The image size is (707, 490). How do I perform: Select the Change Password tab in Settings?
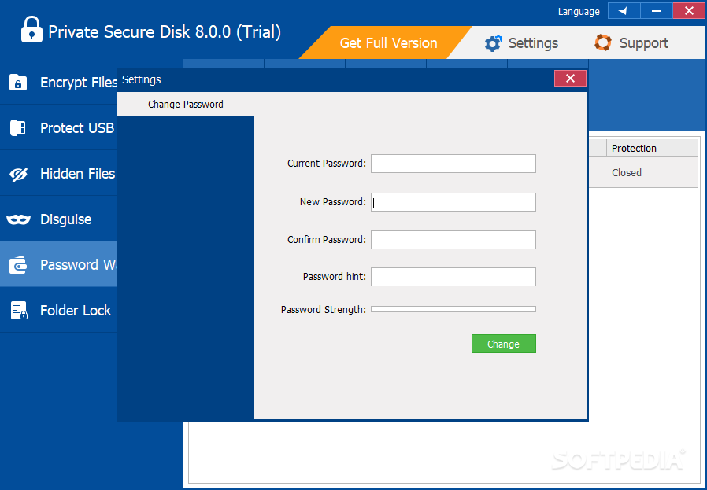(186, 104)
